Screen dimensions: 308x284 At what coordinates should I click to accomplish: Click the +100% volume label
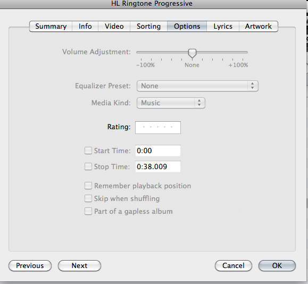[x=238, y=65]
